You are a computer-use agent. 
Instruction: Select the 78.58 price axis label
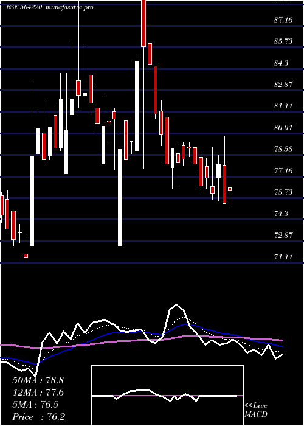point(284,149)
